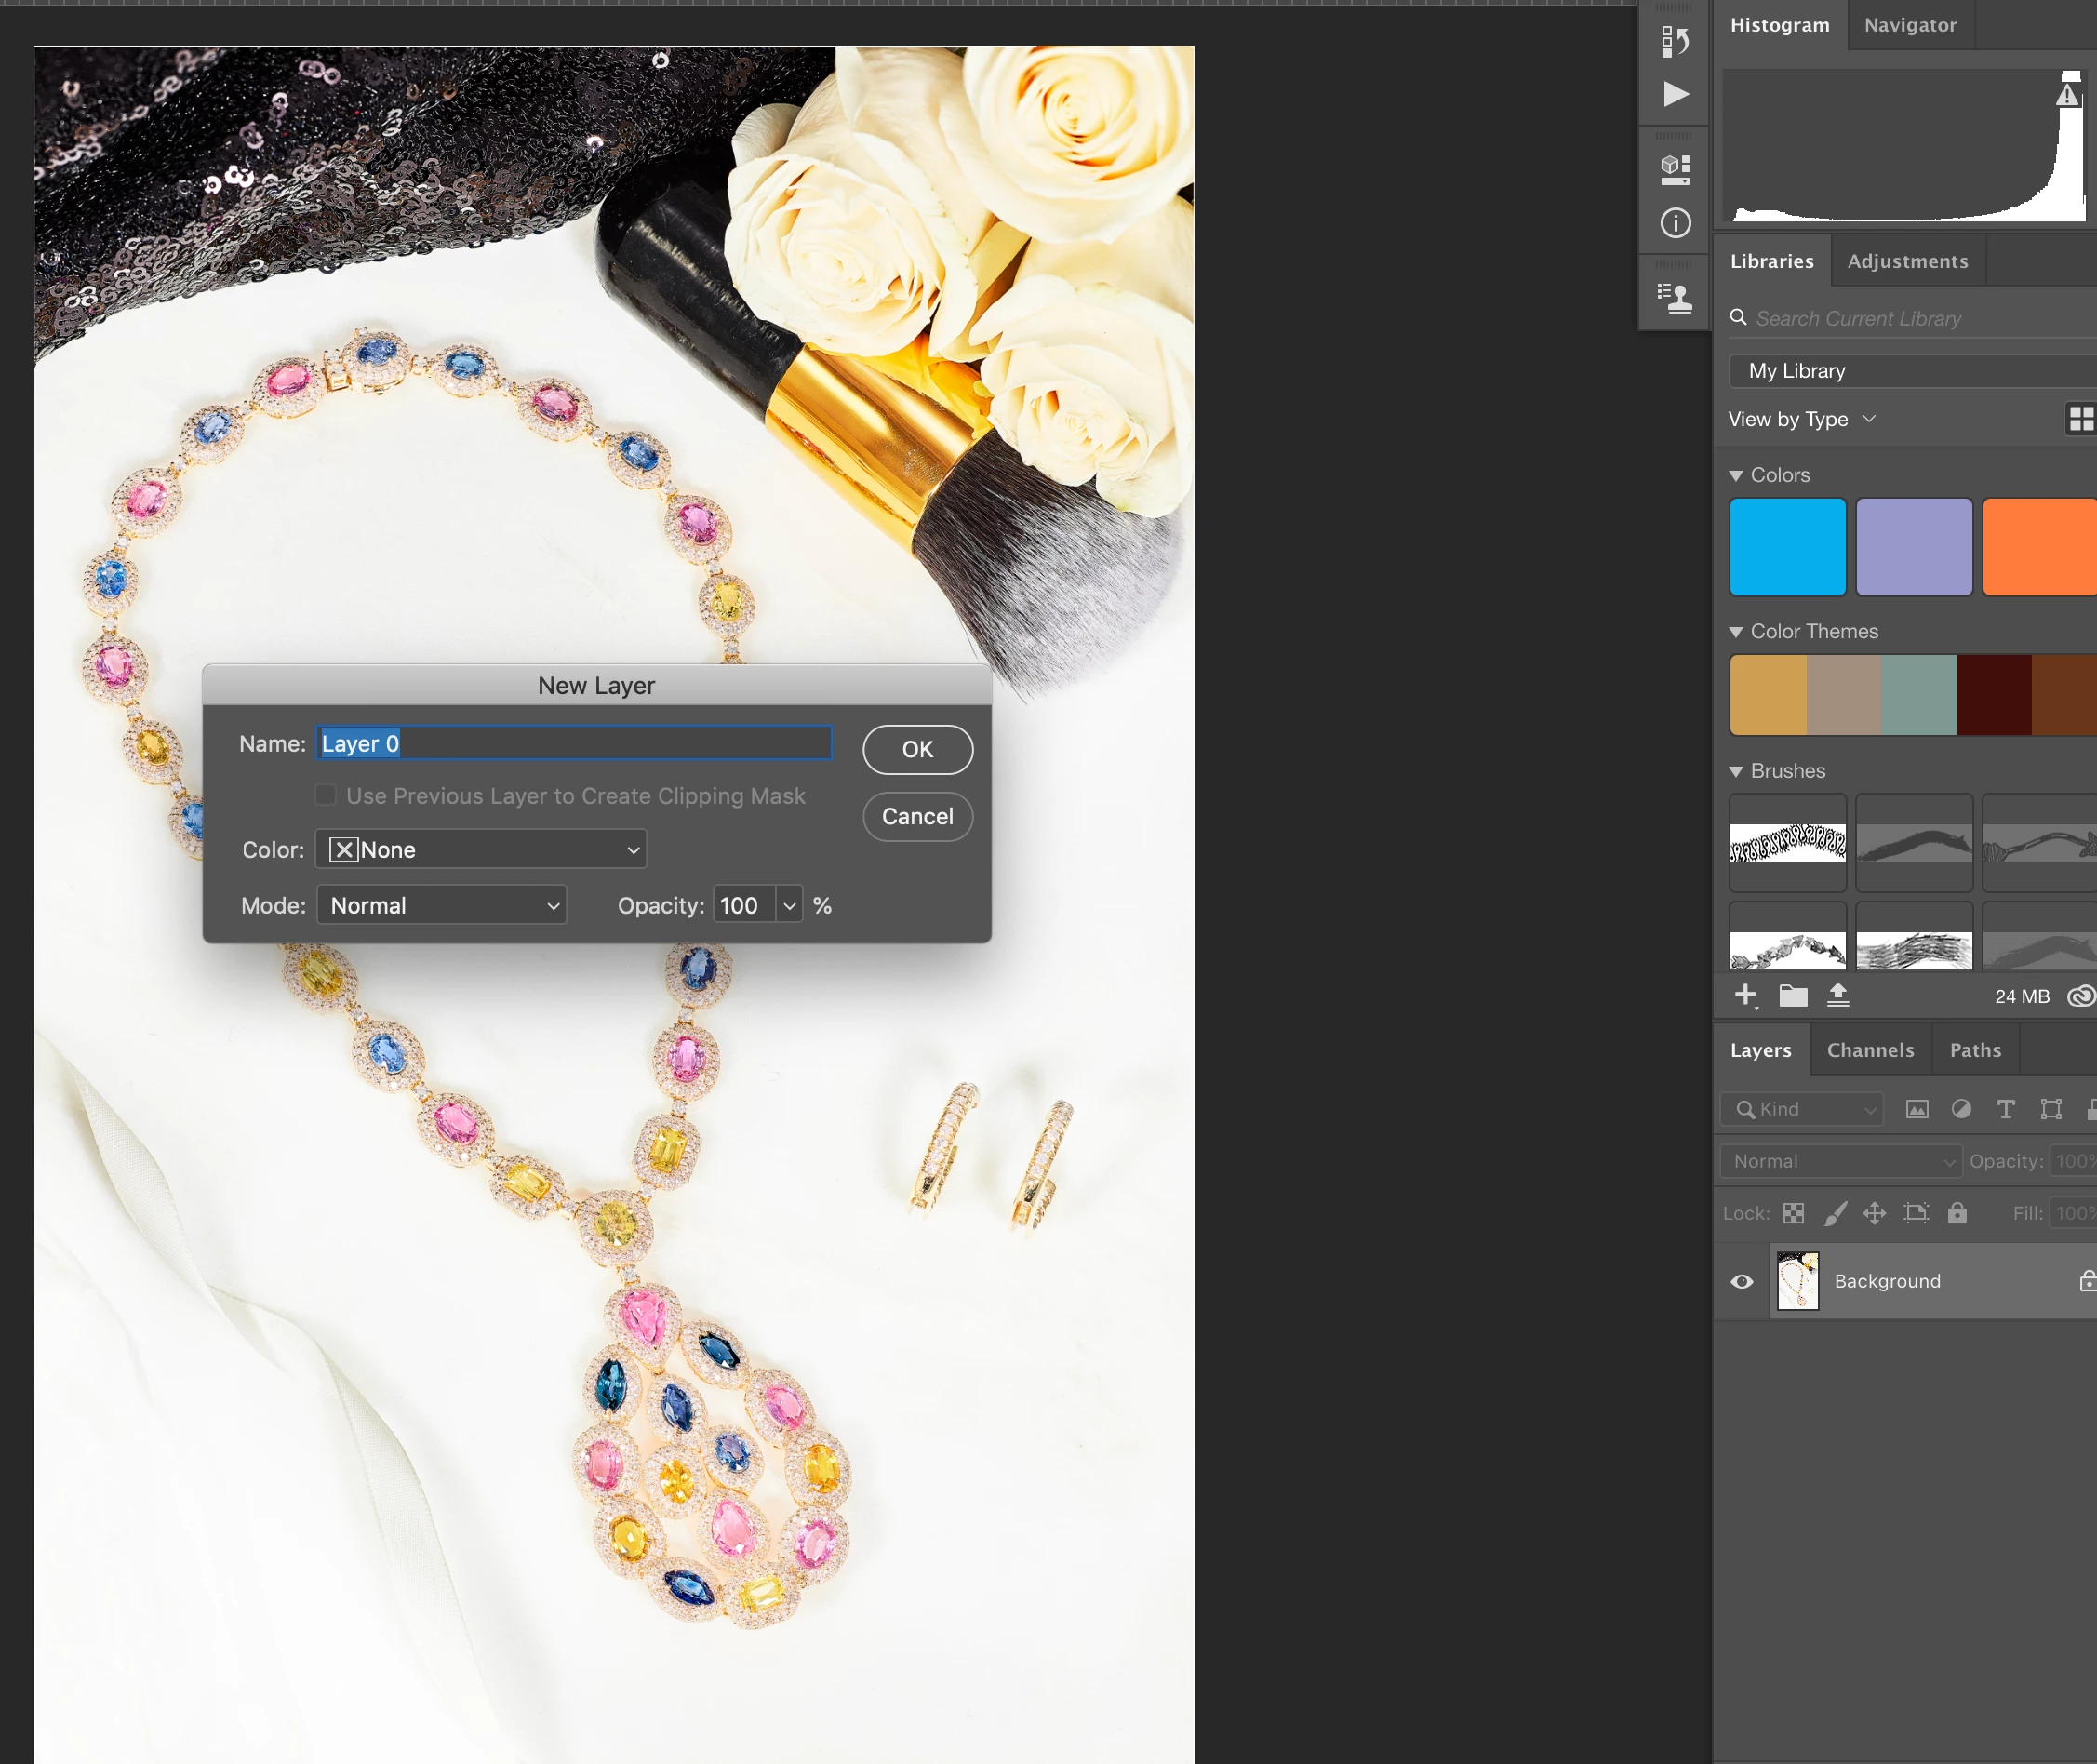The width and height of the screenshot is (2097, 1764).
Task: Click the lock position move icon
Action: coord(1874,1213)
